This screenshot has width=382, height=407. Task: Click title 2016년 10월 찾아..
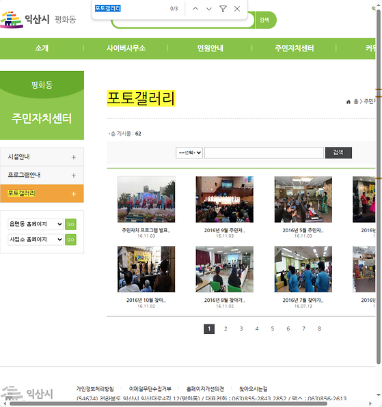click(x=146, y=300)
